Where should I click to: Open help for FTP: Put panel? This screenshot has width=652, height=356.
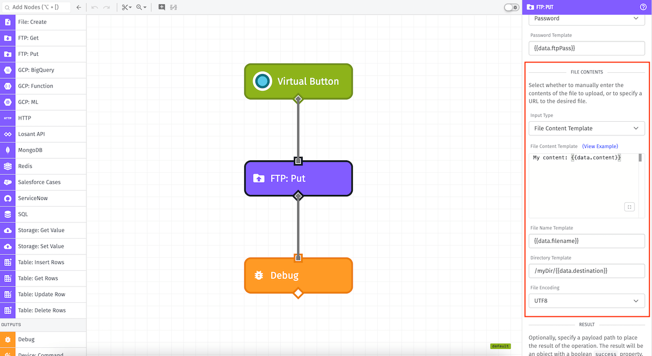coord(643,7)
